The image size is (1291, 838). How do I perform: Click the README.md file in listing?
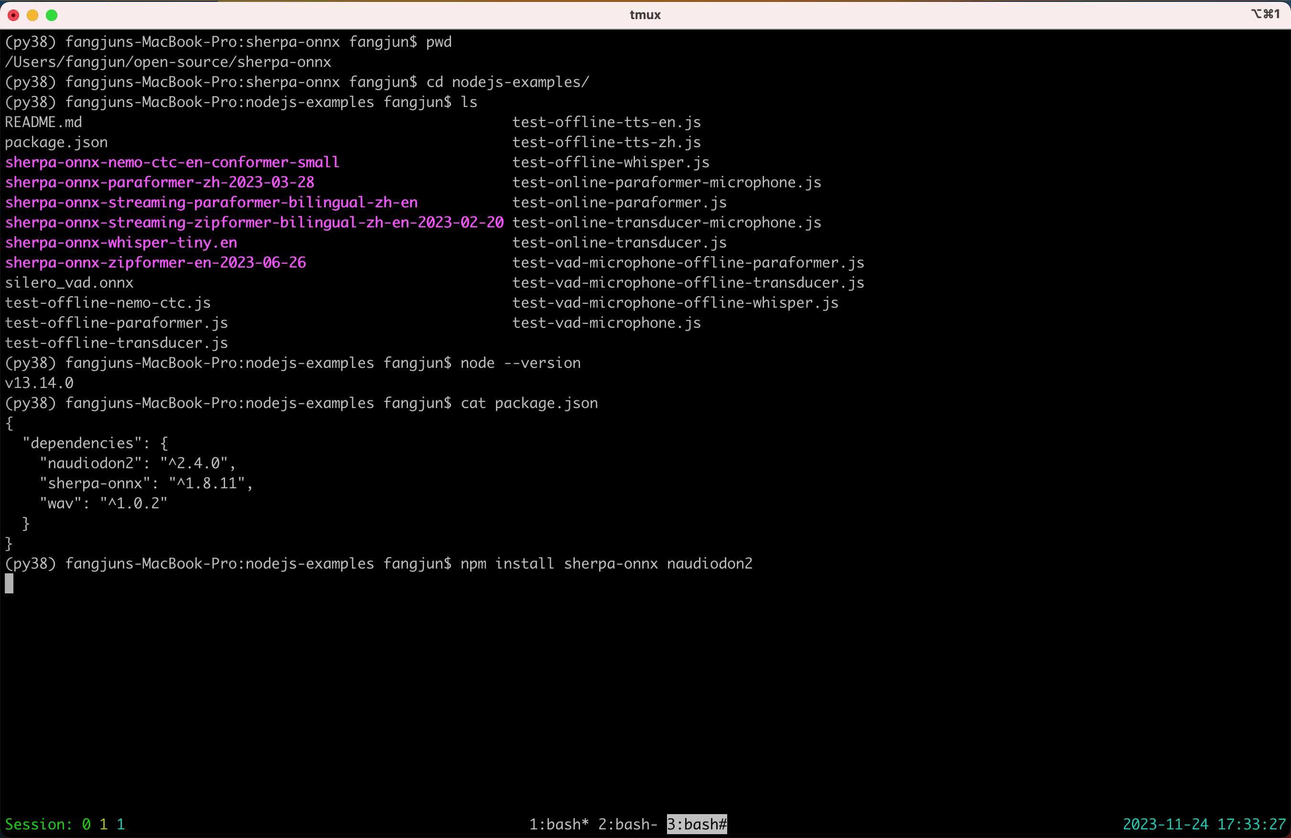[x=43, y=122]
